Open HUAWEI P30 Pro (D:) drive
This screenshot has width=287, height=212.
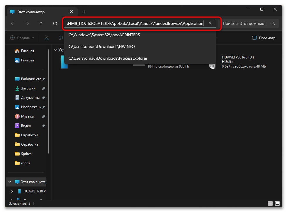[x=238, y=62]
